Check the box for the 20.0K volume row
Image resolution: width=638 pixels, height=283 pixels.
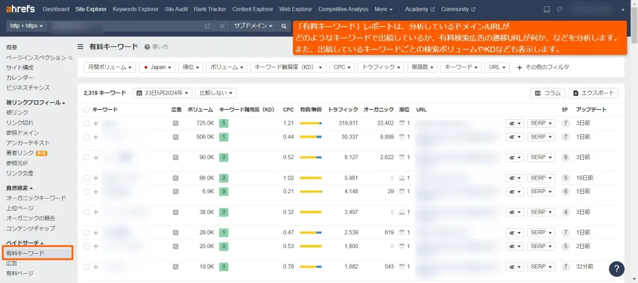point(86,246)
